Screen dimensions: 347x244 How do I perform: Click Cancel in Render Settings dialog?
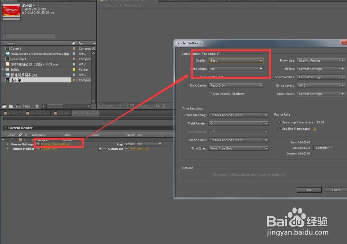336,190
